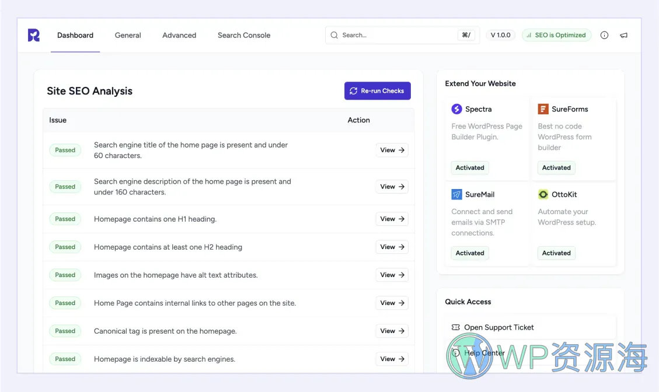The width and height of the screenshot is (659, 392).
Task: Click the Spectra plugin icon
Action: (456, 108)
